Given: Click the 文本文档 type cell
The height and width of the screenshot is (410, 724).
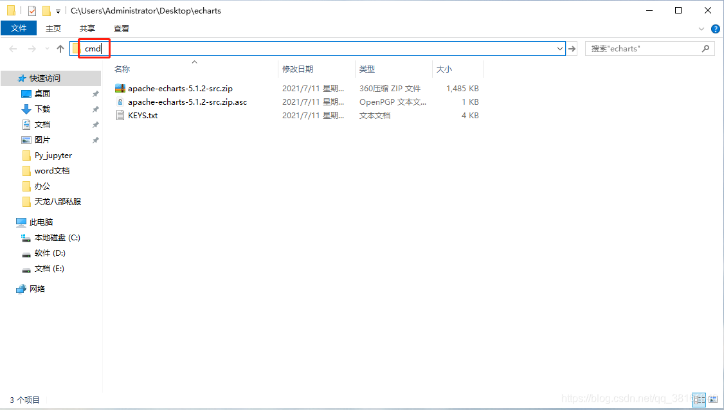Looking at the screenshot, I should pyautogui.click(x=375, y=115).
